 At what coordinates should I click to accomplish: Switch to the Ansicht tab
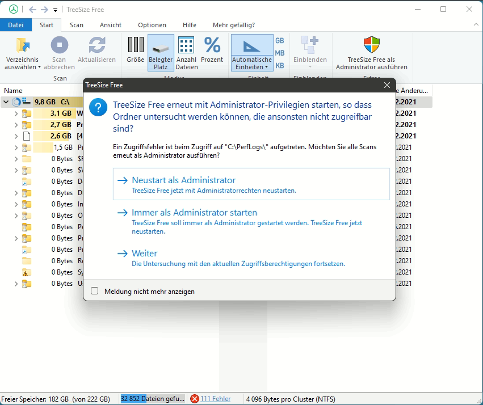[x=111, y=25]
